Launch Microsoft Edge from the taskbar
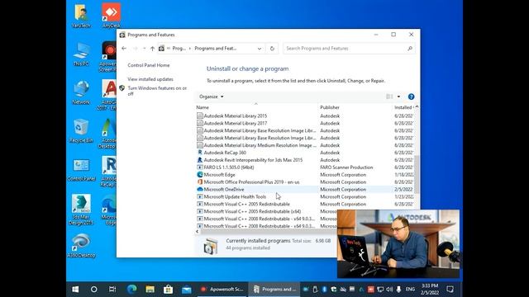 131,290
